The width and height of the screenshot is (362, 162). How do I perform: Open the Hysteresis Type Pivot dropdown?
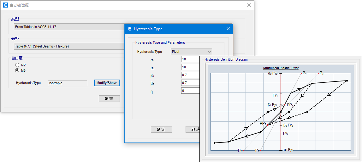click(191, 52)
